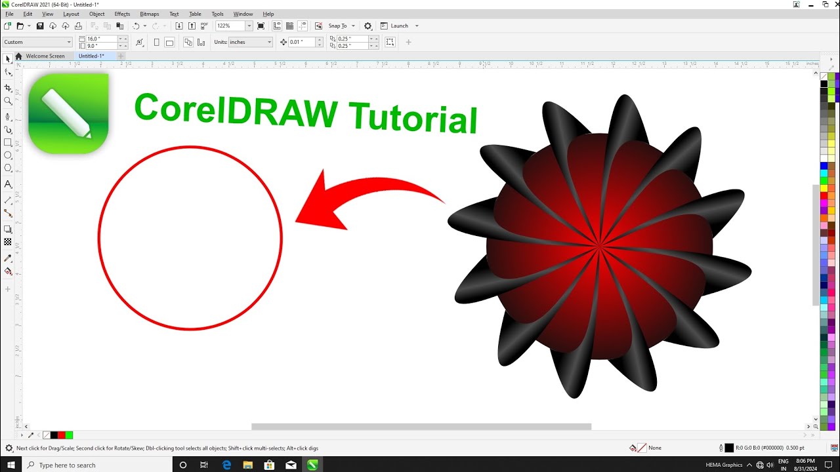The height and width of the screenshot is (472, 840).
Task: Open the page size Custom dropdown
Action: coord(37,42)
